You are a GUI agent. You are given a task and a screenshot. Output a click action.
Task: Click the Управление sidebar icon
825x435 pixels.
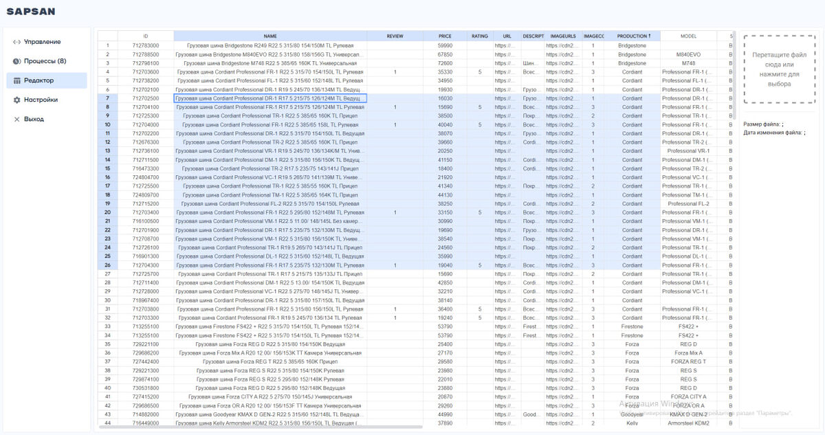click(17, 42)
